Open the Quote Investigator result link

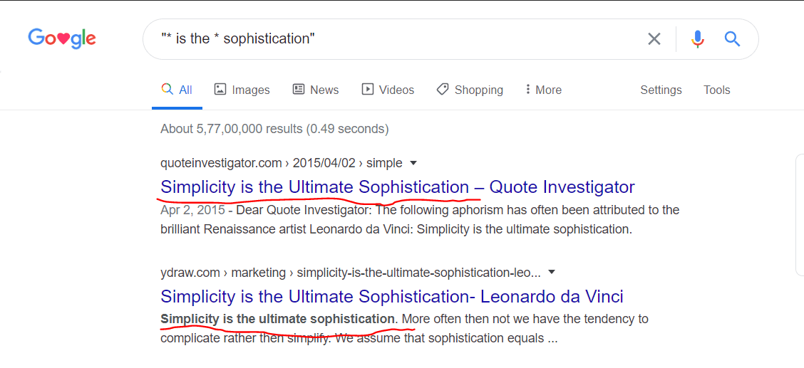click(397, 187)
